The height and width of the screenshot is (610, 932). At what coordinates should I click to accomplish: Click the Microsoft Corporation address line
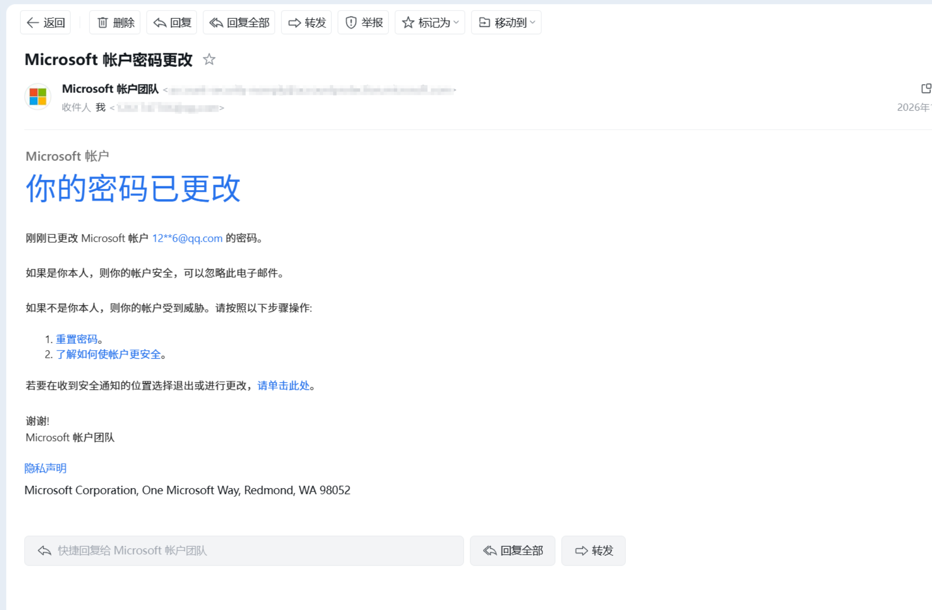187,490
